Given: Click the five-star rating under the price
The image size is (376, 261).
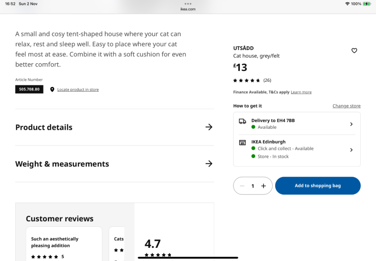Looking at the screenshot, I should [x=247, y=80].
